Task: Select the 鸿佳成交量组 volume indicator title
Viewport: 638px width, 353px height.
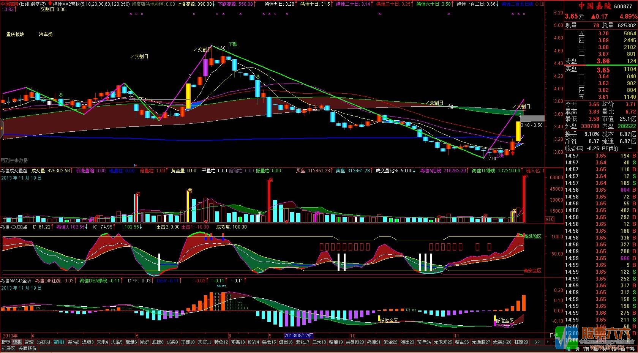Action: click(14, 171)
